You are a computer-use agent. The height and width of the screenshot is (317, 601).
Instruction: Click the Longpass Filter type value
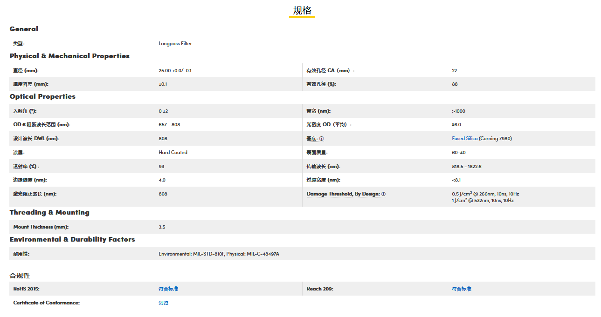click(x=175, y=44)
